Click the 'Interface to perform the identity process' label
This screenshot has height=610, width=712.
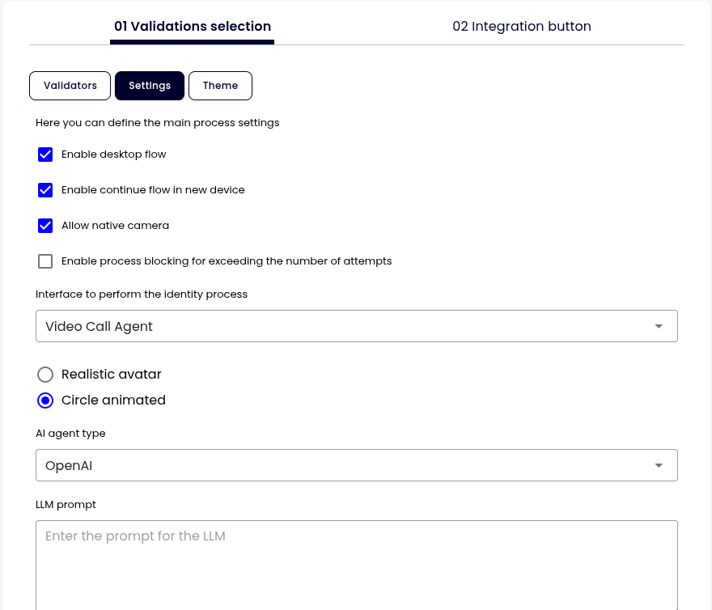click(x=142, y=294)
